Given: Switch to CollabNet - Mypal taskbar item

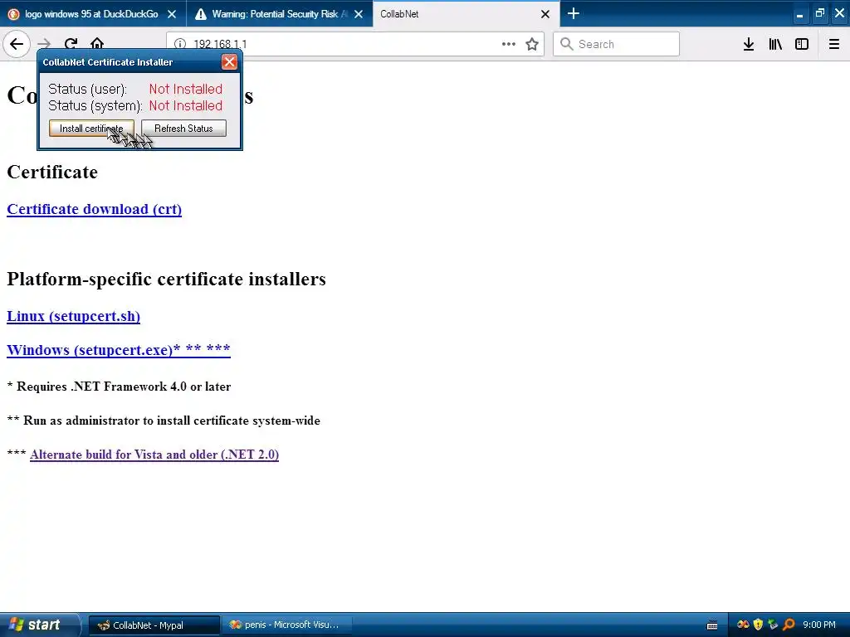Looking at the screenshot, I should pos(154,625).
